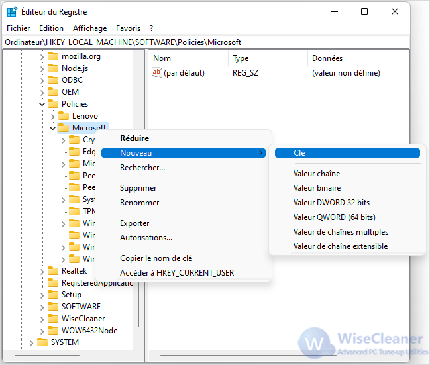This screenshot has height=365, width=430.
Task: Select Valeur binaire in the submenu
Action: [x=347, y=188]
